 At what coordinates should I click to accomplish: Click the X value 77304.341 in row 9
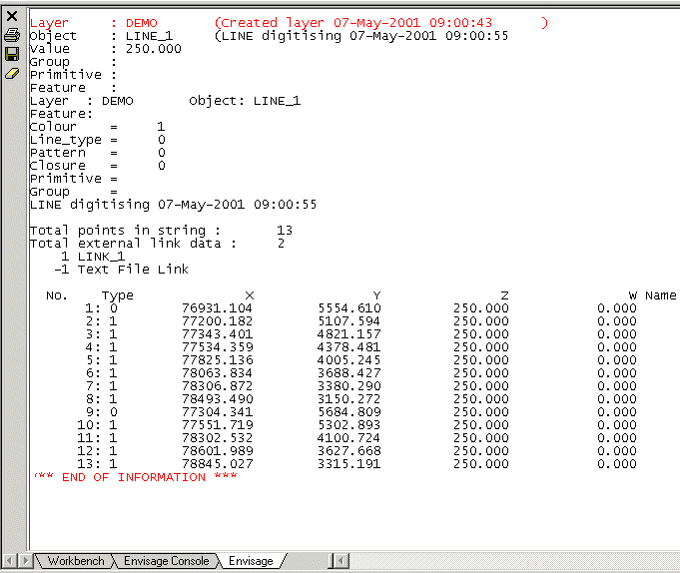click(217, 412)
